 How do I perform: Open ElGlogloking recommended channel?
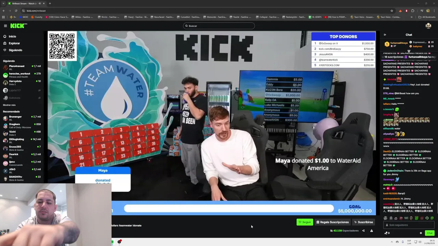pyautogui.click(x=22, y=140)
